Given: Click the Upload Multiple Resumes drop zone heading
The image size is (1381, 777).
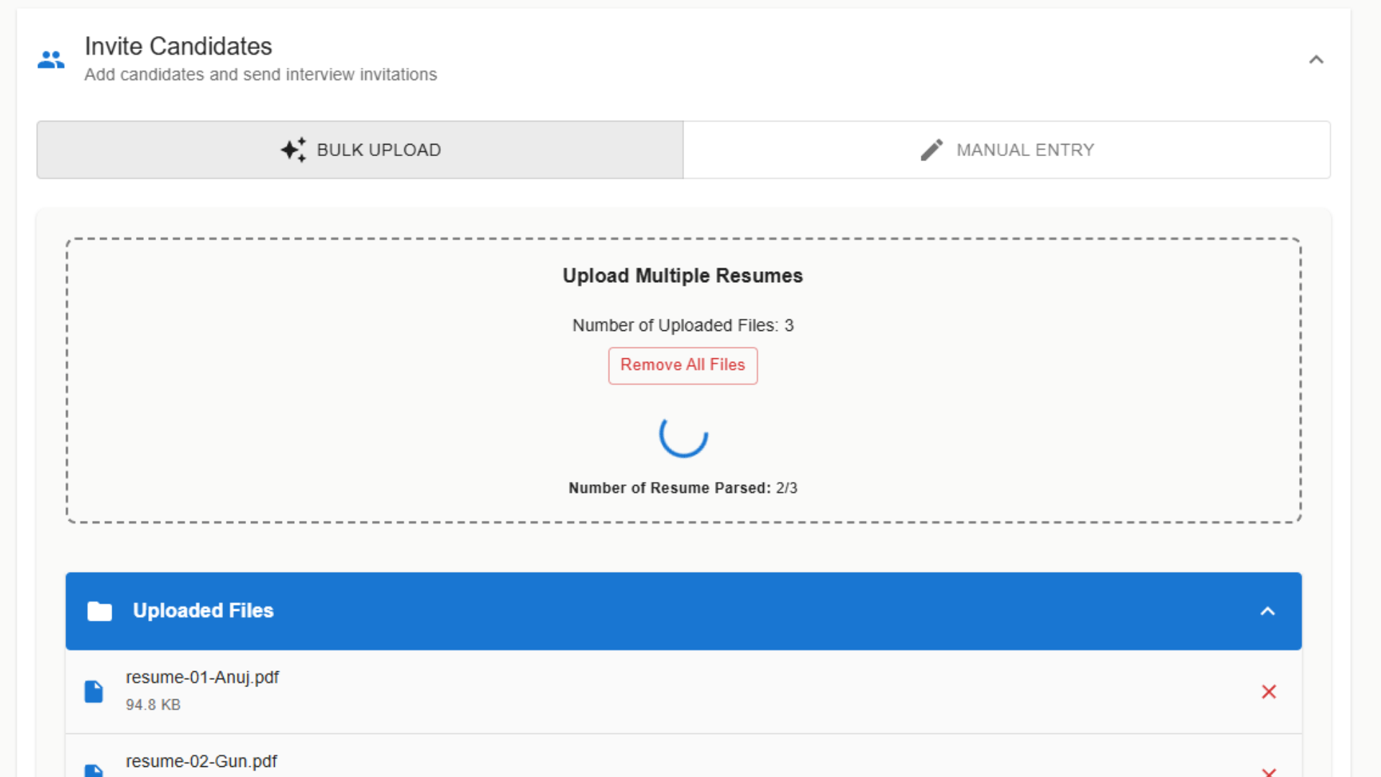Looking at the screenshot, I should click(x=683, y=276).
